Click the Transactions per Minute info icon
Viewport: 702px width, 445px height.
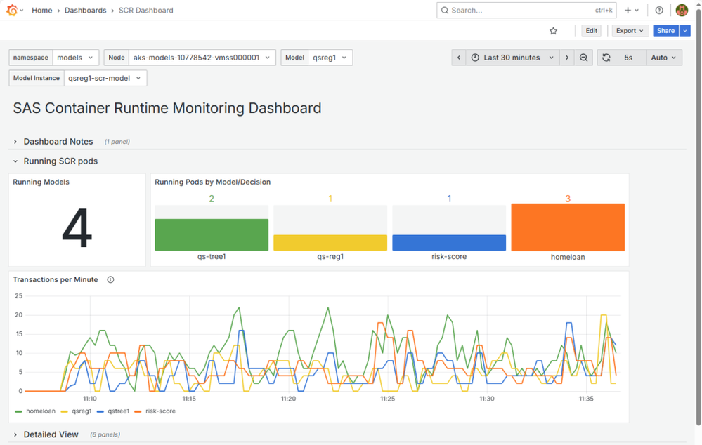click(x=110, y=279)
